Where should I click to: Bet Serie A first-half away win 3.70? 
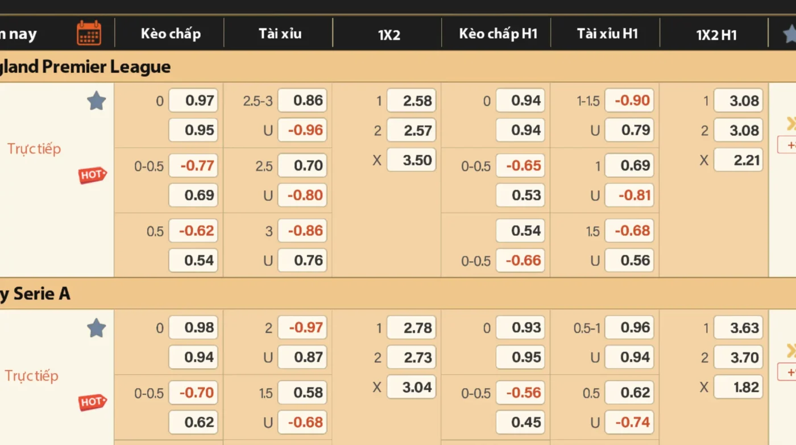point(739,357)
